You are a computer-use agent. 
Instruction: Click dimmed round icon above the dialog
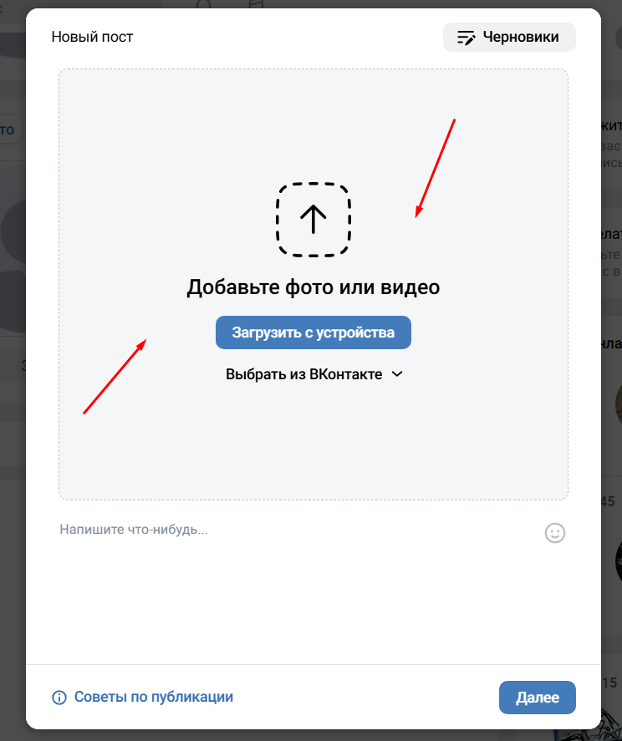coord(203,4)
